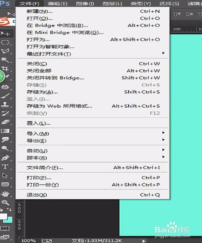Click the 100% zoom level field
Screen dimensions: 202x243
point(29,241)
